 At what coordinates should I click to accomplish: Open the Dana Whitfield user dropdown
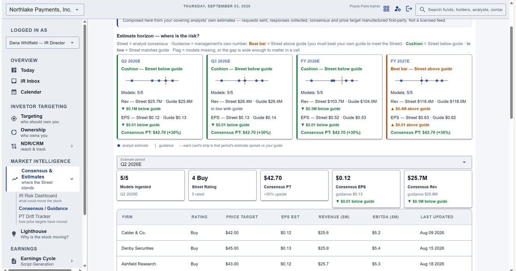tap(42, 43)
